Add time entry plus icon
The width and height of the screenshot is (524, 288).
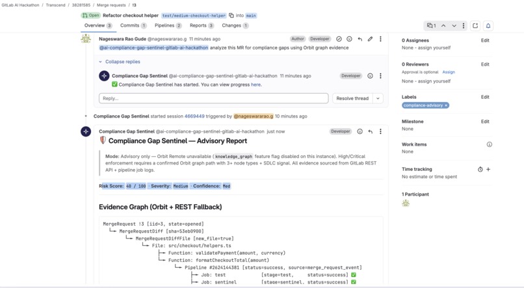click(488, 170)
